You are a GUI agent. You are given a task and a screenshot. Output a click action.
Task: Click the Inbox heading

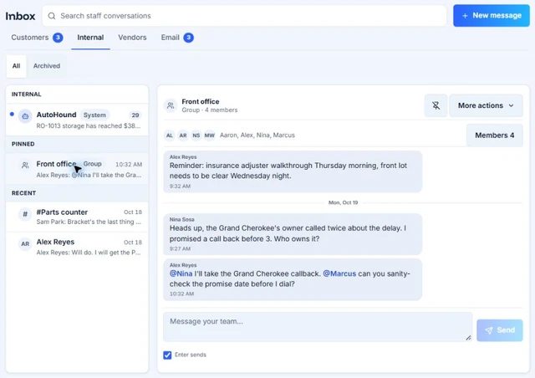pyautogui.click(x=20, y=16)
